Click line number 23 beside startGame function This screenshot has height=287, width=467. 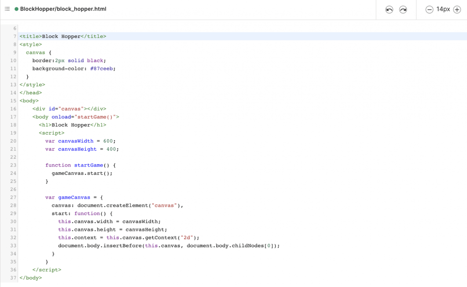[x=12, y=165]
